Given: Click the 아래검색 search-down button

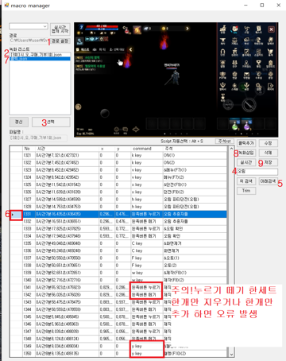Looking at the screenshot, I should (268, 181).
